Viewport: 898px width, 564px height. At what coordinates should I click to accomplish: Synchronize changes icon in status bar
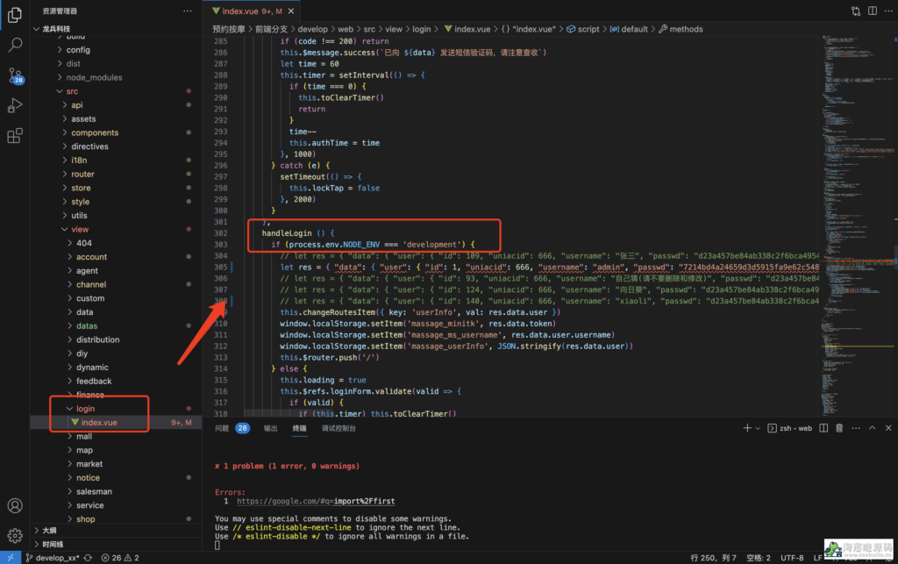(x=88, y=558)
